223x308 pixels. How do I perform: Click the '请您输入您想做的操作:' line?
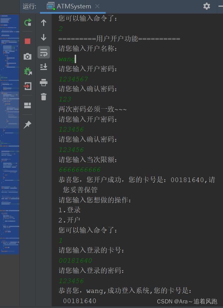(x=95, y=200)
